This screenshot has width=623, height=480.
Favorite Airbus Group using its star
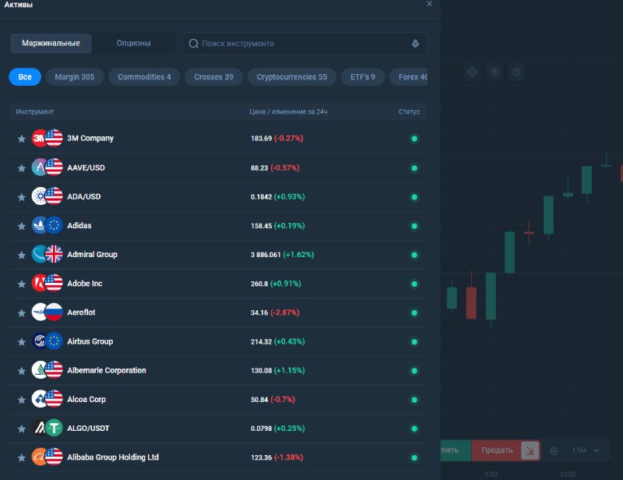pos(22,342)
